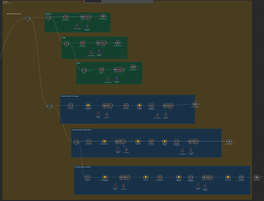Select the 'Performance' sticky note header

(48, 14)
